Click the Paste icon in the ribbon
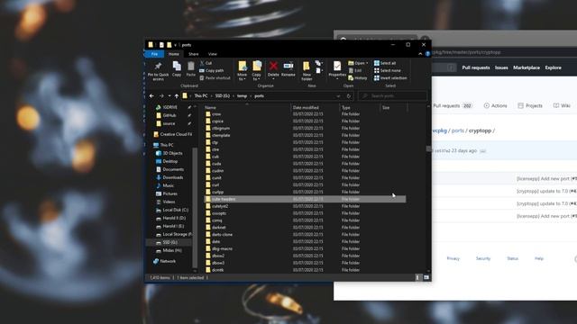 coord(190,66)
